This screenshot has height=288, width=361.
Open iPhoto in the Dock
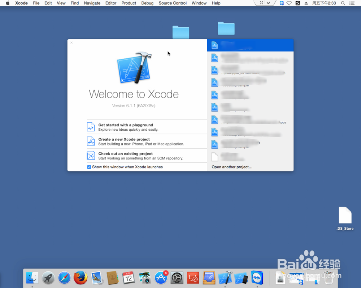click(x=145, y=278)
